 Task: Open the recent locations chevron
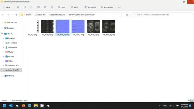(12, 15)
